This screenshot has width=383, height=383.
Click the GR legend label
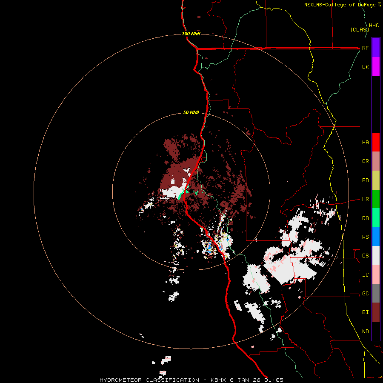[365, 161]
